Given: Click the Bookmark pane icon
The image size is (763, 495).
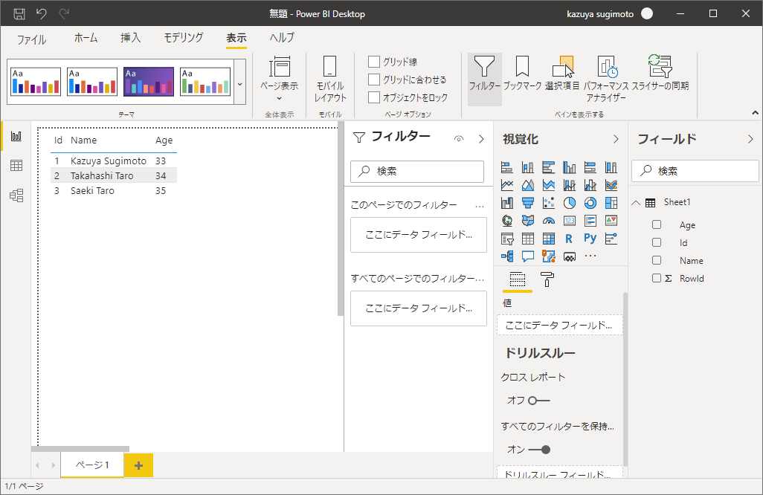Looking at the screenshot, I should (522, 74).
